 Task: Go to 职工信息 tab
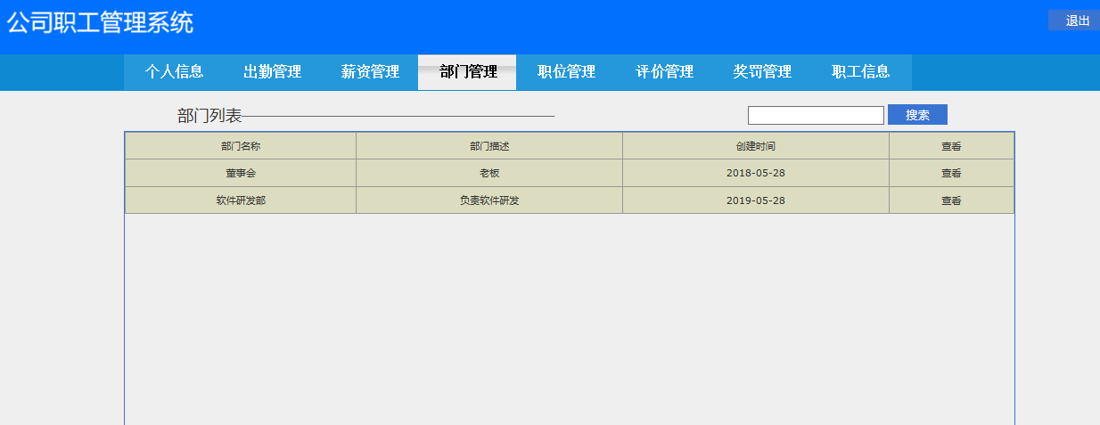click(x=860, y=72)
